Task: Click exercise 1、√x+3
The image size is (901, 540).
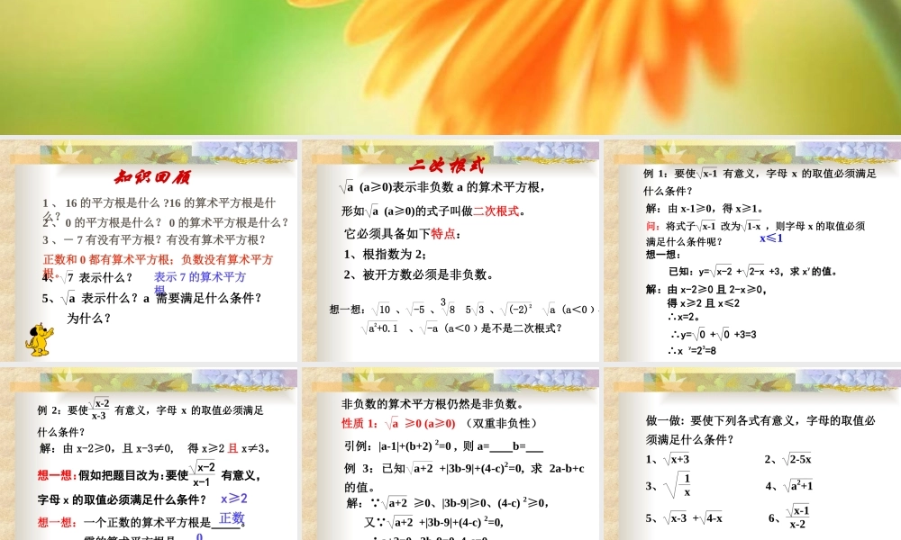Action: (667, 459)
